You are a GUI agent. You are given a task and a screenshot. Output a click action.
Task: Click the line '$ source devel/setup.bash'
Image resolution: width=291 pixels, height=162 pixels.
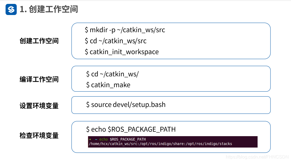[126, 104]
